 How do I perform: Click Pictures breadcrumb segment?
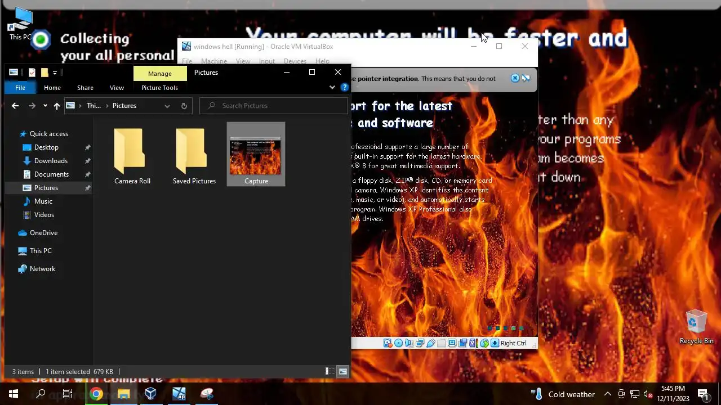tap(124, 106)
